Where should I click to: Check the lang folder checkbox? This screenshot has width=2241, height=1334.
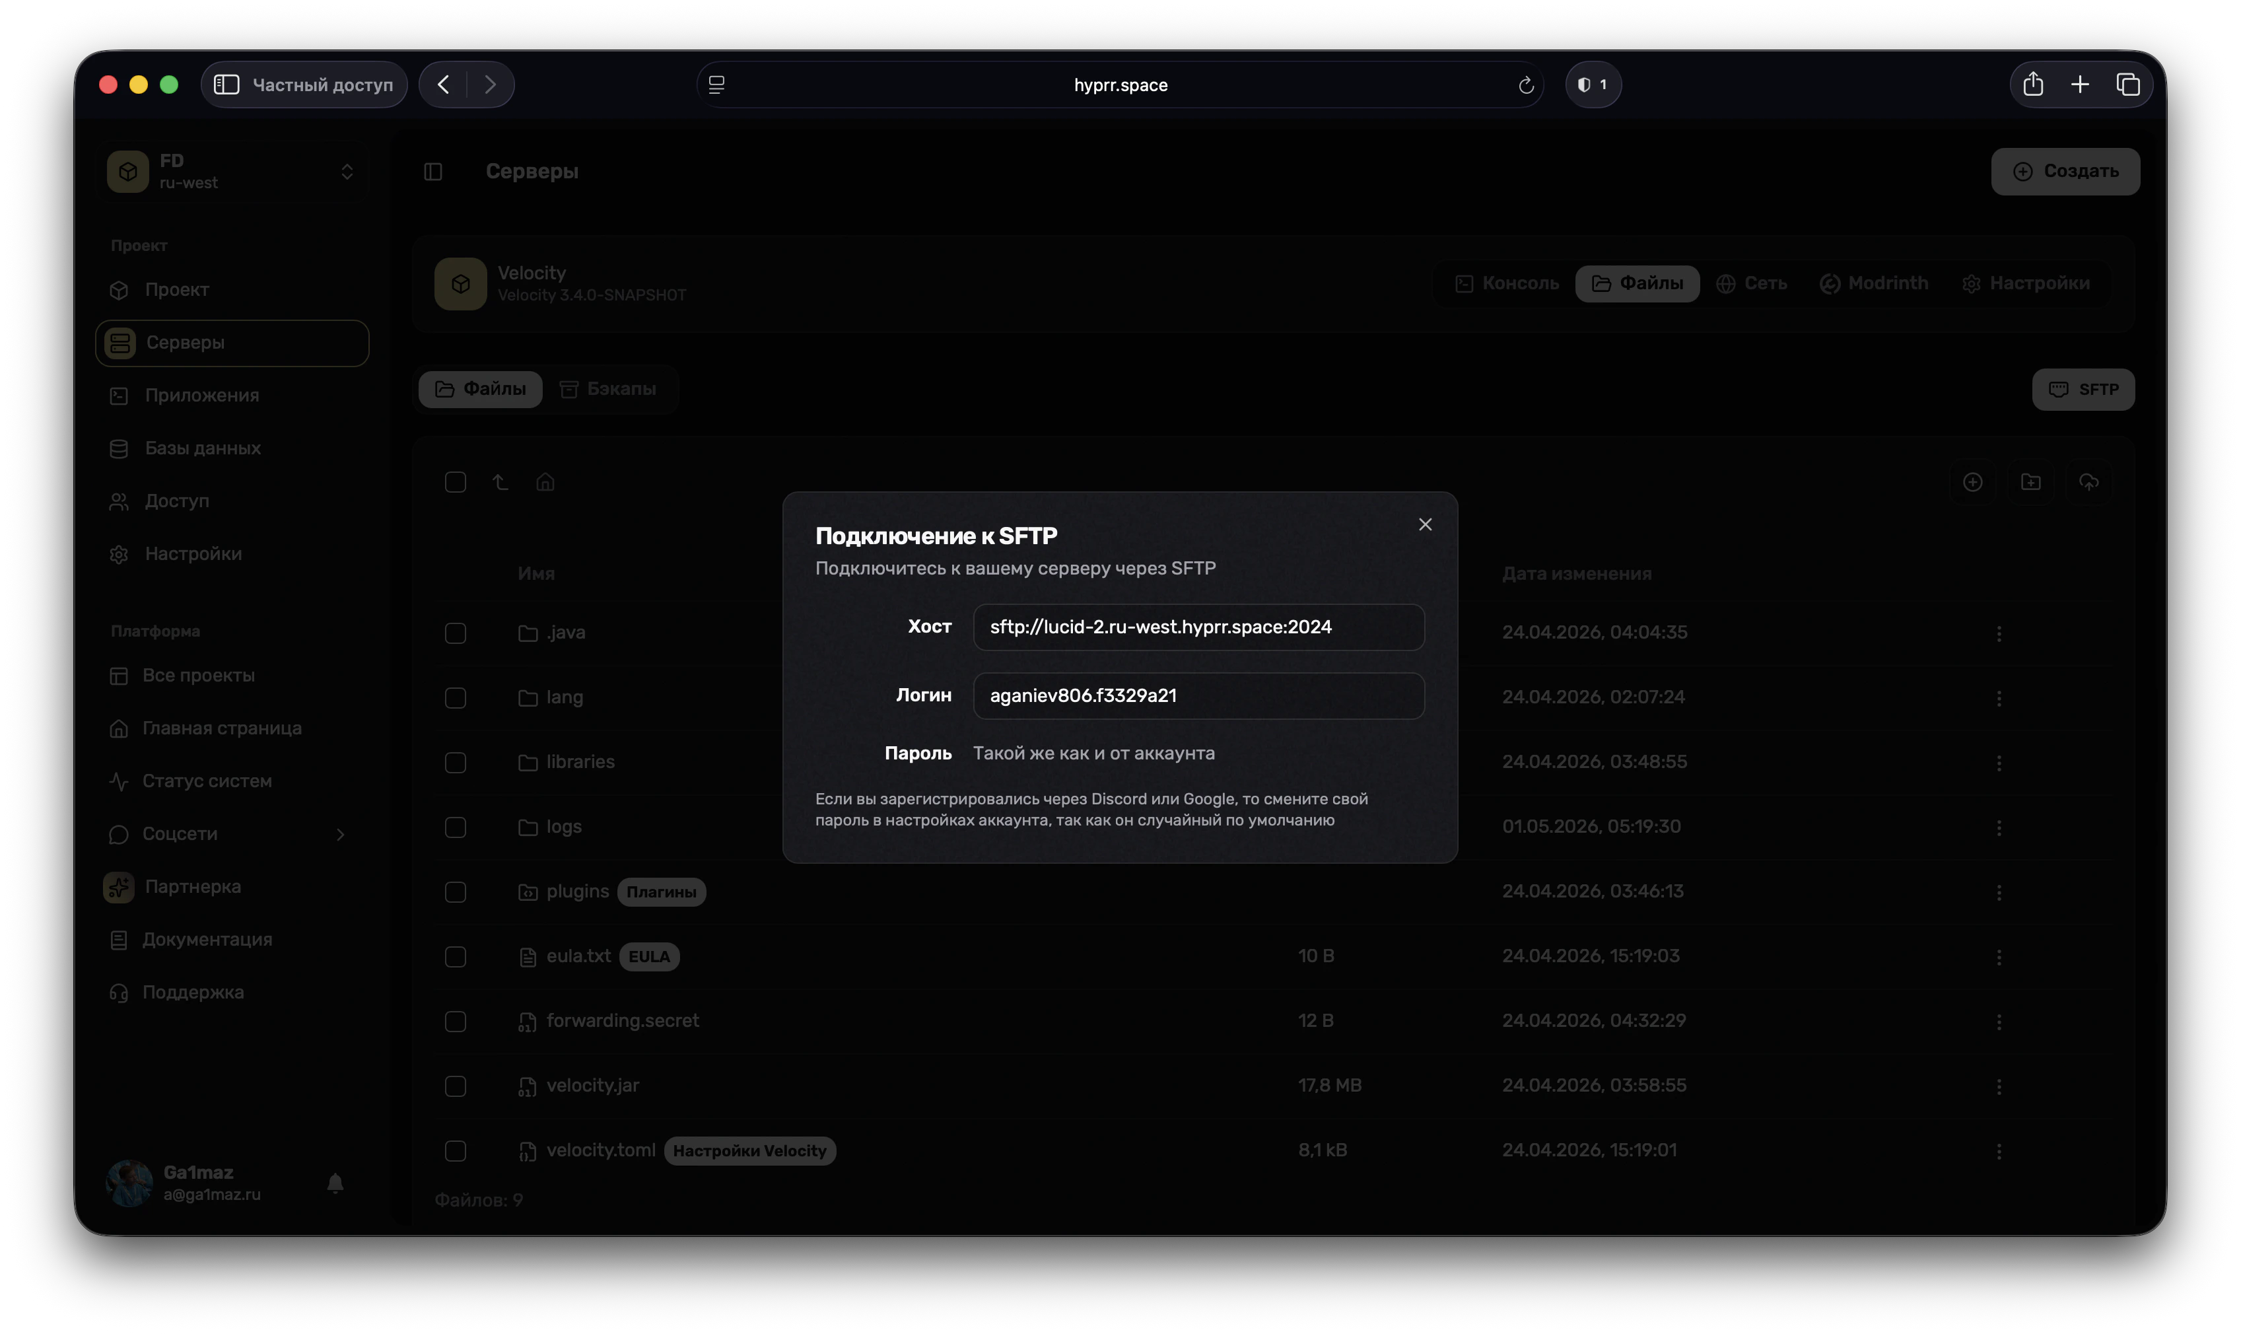point(456,697)
